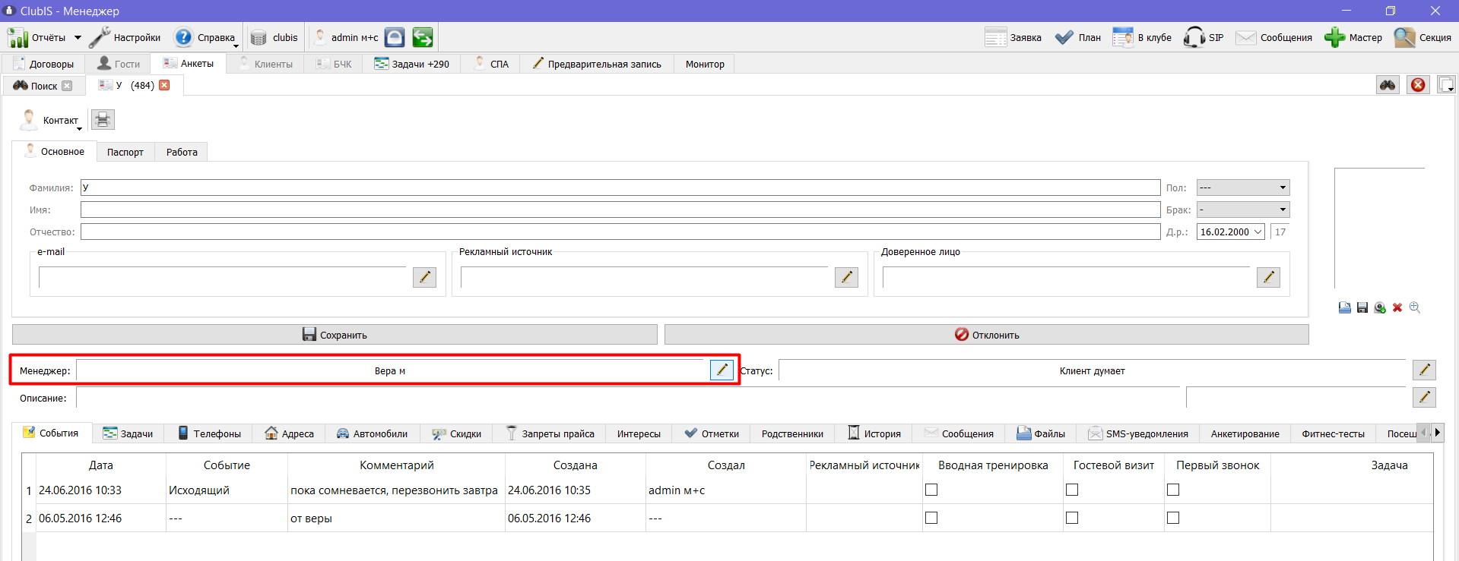
Task: Check Вводная тренировка box in first event row
Action: pos(931,490)
